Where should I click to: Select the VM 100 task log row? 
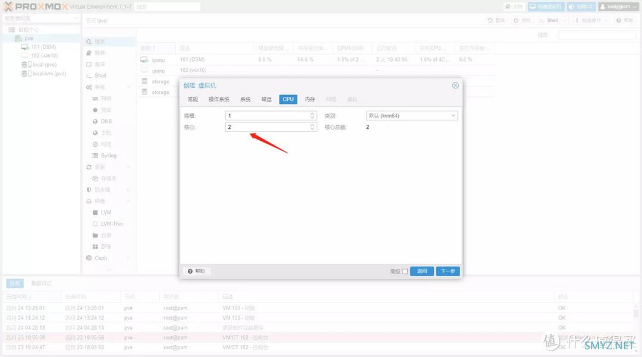(x=317, y=308)
